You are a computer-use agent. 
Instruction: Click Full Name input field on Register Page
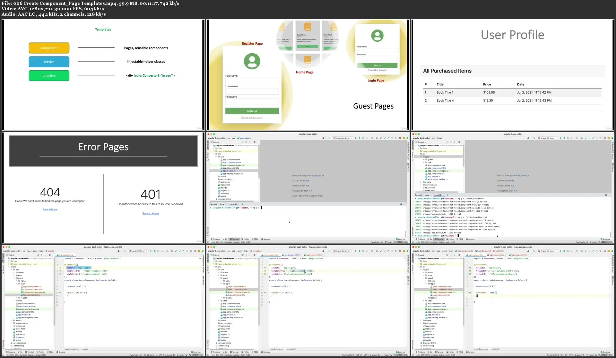pyautogui.click(x=252, y=81)
